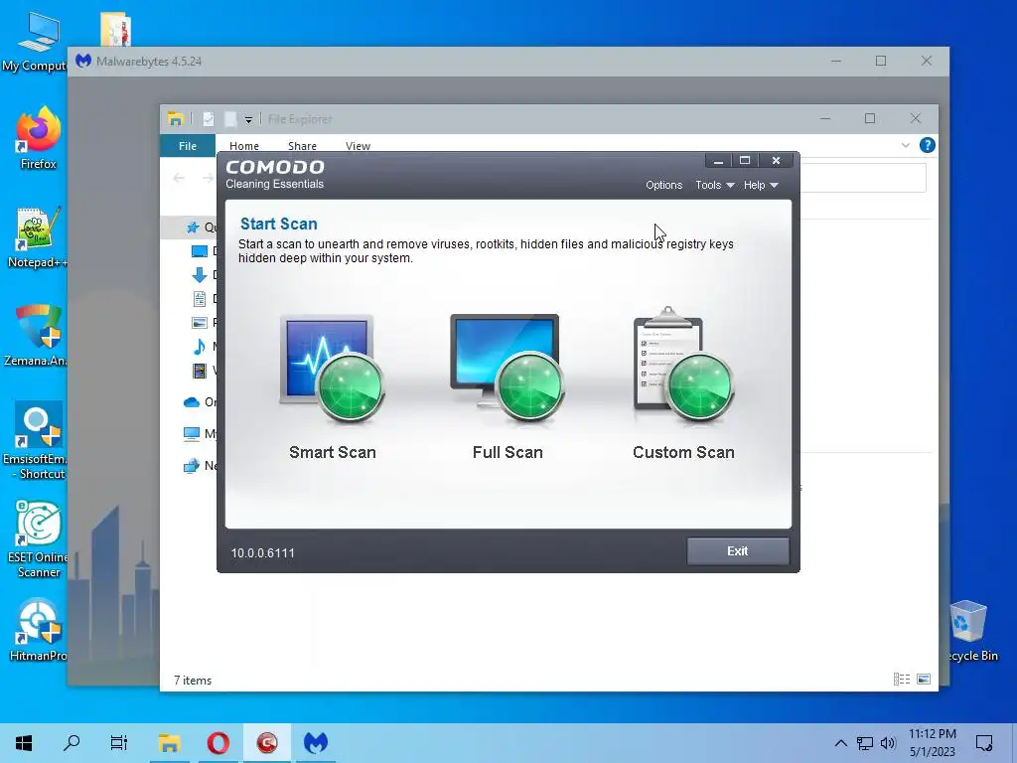This screenshot has height=763, width=1017.
Task: Open Quick Access toolbar customize dropdown
Action: pos(248,119)
